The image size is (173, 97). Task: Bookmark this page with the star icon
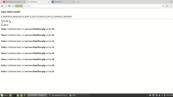point(163,6)
